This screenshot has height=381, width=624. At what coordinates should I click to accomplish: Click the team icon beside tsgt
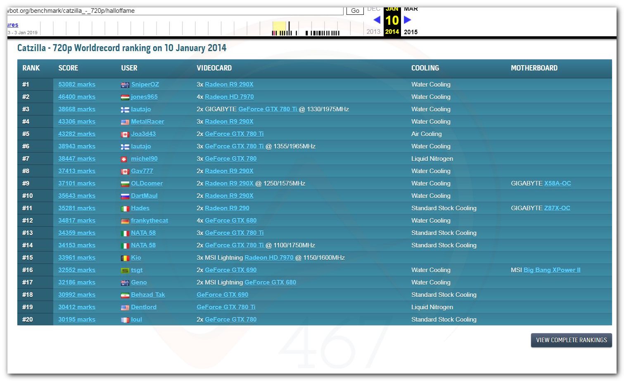pos(125,270)
